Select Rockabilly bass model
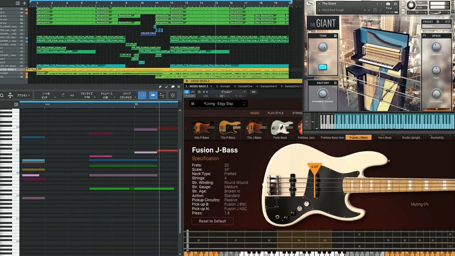 [x=437, y=138]
